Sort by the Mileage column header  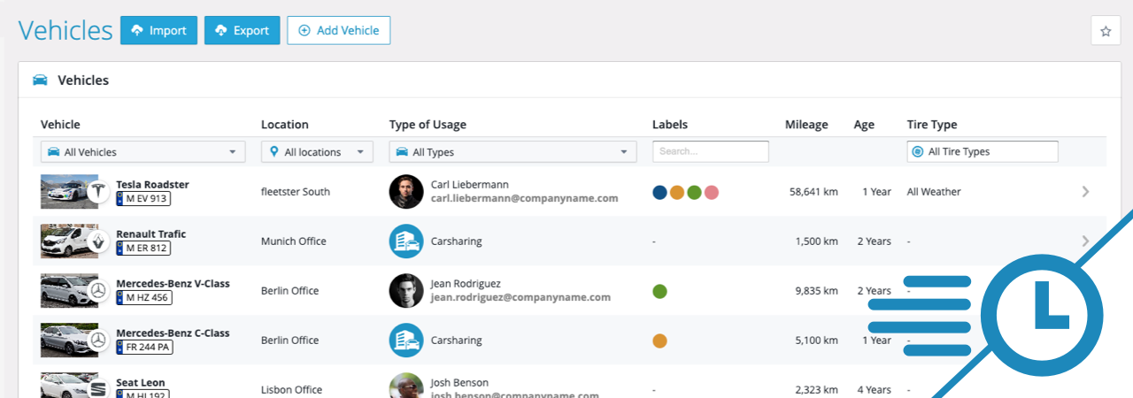806,125
